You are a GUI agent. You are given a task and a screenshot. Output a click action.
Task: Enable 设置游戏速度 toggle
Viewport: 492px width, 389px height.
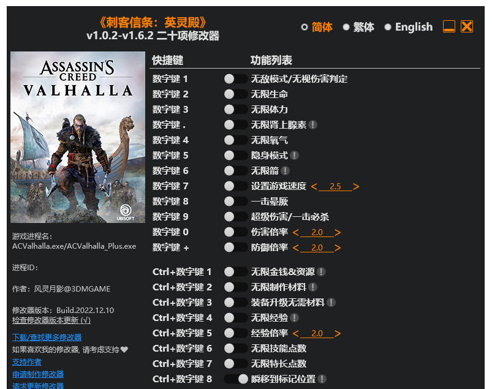coord(235,186)
